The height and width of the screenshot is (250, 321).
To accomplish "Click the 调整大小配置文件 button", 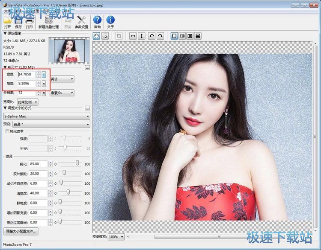I will coord(21,231).
